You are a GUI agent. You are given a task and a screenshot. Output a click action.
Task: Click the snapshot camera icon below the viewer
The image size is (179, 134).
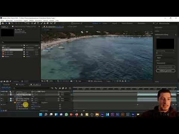(71, 81)
